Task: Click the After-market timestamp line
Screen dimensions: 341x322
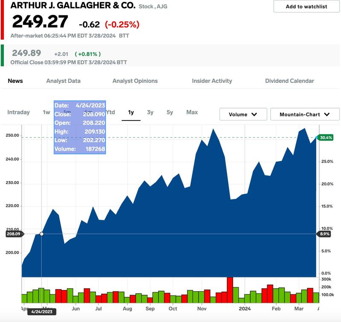Action: [x=69, y=36]
